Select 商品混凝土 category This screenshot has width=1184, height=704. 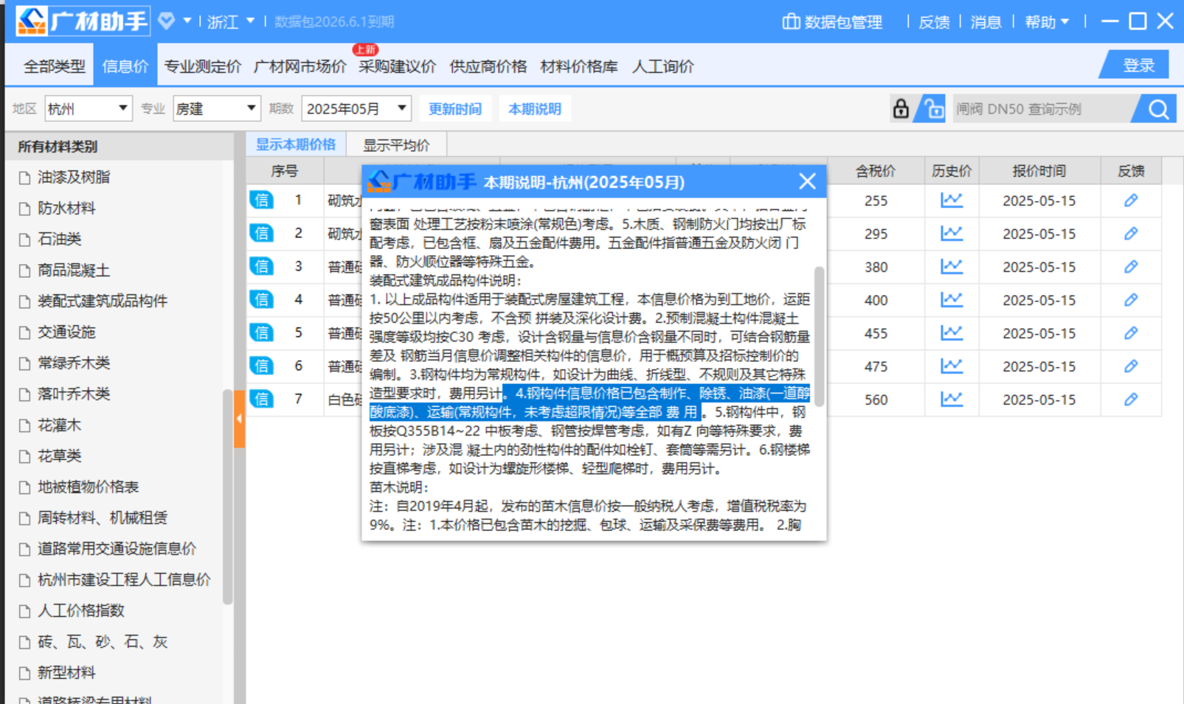click(x=74, y=270)
